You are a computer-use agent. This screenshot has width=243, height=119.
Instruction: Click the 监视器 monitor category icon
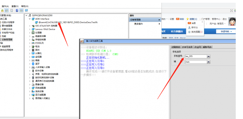33,57
